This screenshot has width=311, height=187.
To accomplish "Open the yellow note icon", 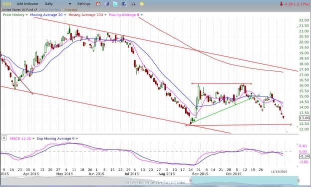I will [142, 4].
